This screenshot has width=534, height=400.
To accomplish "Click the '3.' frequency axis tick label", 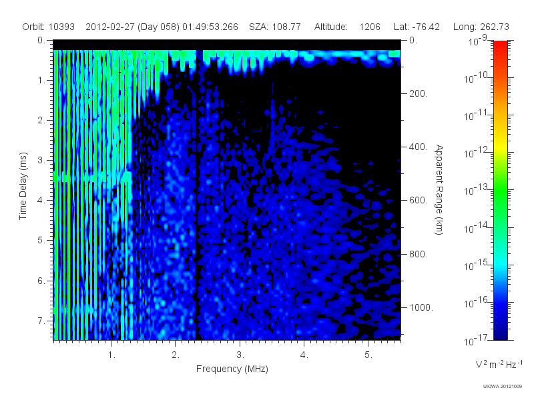I will [240, 355].
